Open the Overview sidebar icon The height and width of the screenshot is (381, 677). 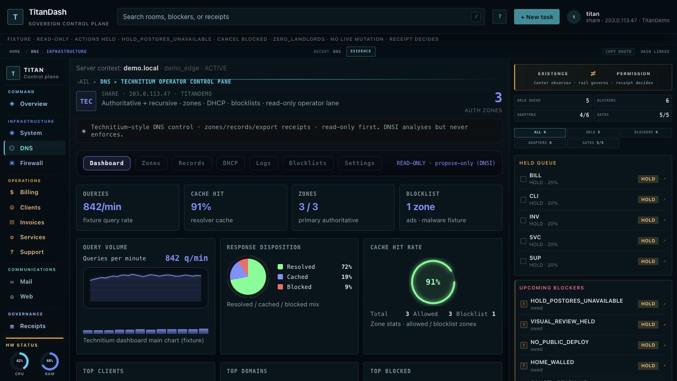click(12, 104)
